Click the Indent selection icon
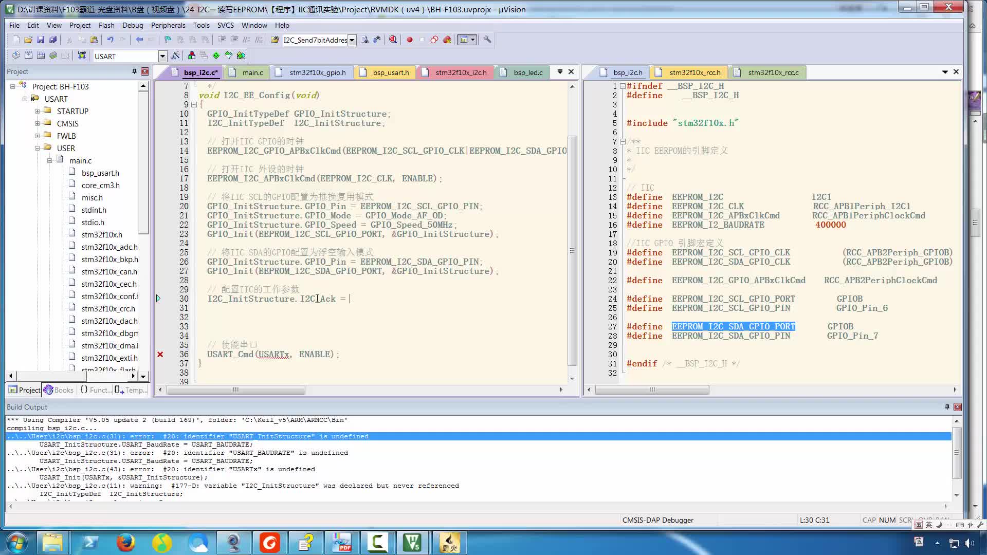 point(222,40)
